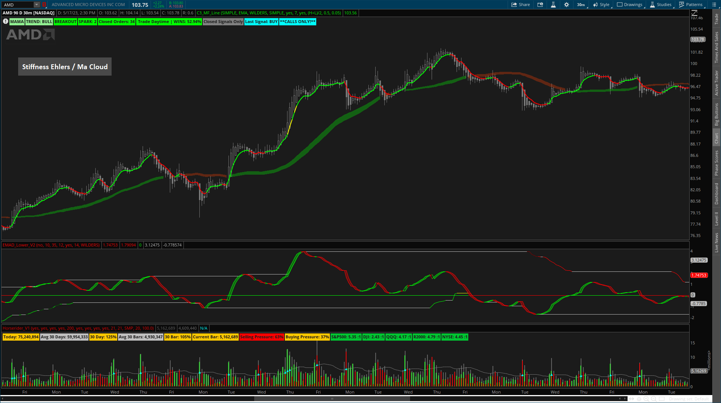The width and height of the screenshot is (721, 403).
Task: Click Last Signal: BUY label
Action: tap(261, 22)
